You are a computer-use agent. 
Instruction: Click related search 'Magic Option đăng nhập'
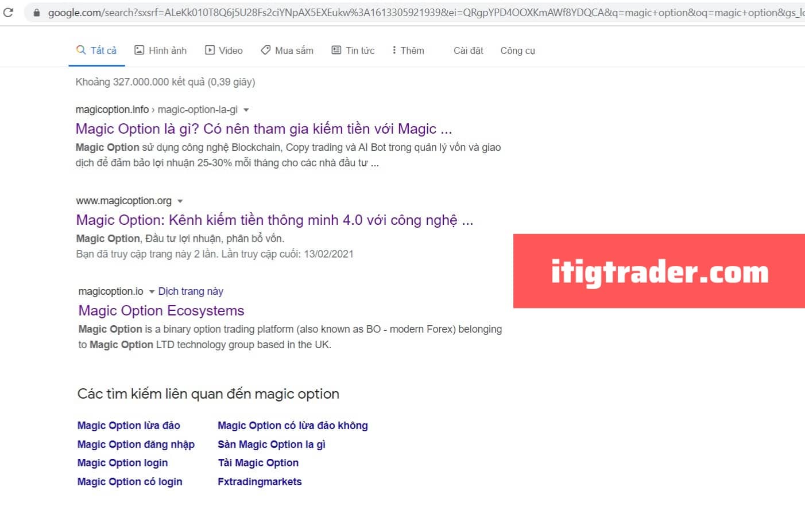136,444
